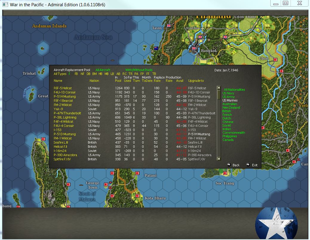Filter nationality to Australian
This screenshot has height=240, width=310.
point(230,104)
